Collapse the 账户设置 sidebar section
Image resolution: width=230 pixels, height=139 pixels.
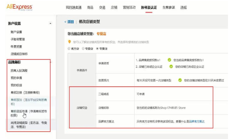[x=50, y=23]
